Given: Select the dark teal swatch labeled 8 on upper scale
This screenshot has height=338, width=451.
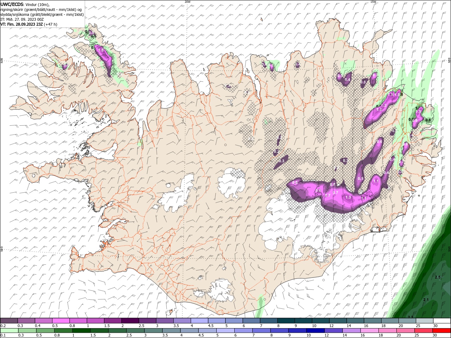Looking at the screenshot, I should coord(286,321).
